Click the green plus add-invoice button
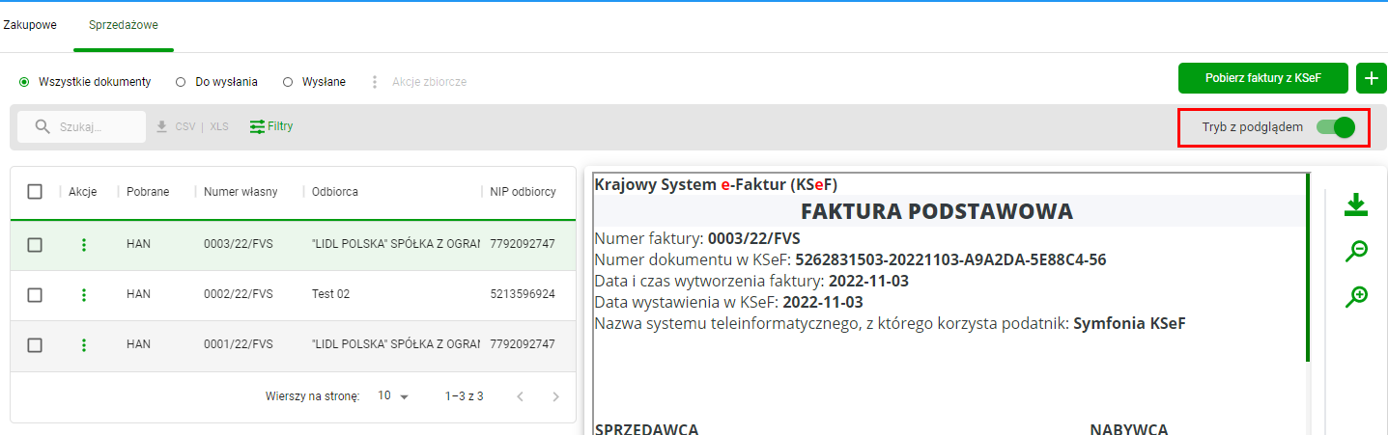Image resolution: width=1388 pixels, height=435 pixels. point(1371,78)
